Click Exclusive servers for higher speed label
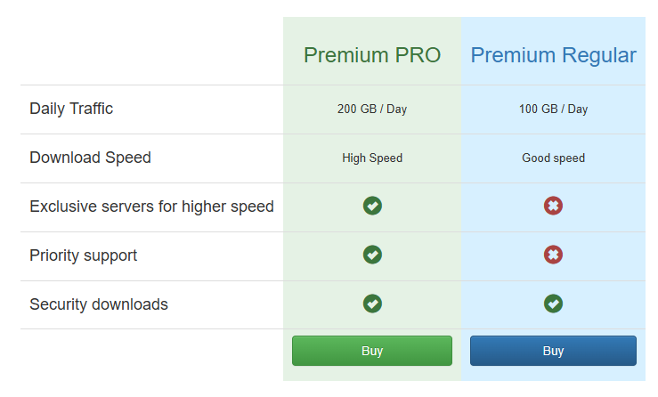The image size is (658, 397). tap(151, 207)
